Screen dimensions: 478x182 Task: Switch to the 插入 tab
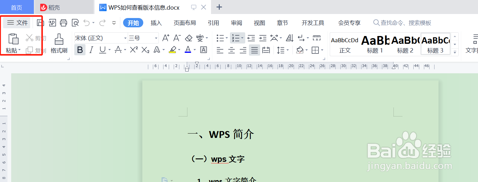156,23
